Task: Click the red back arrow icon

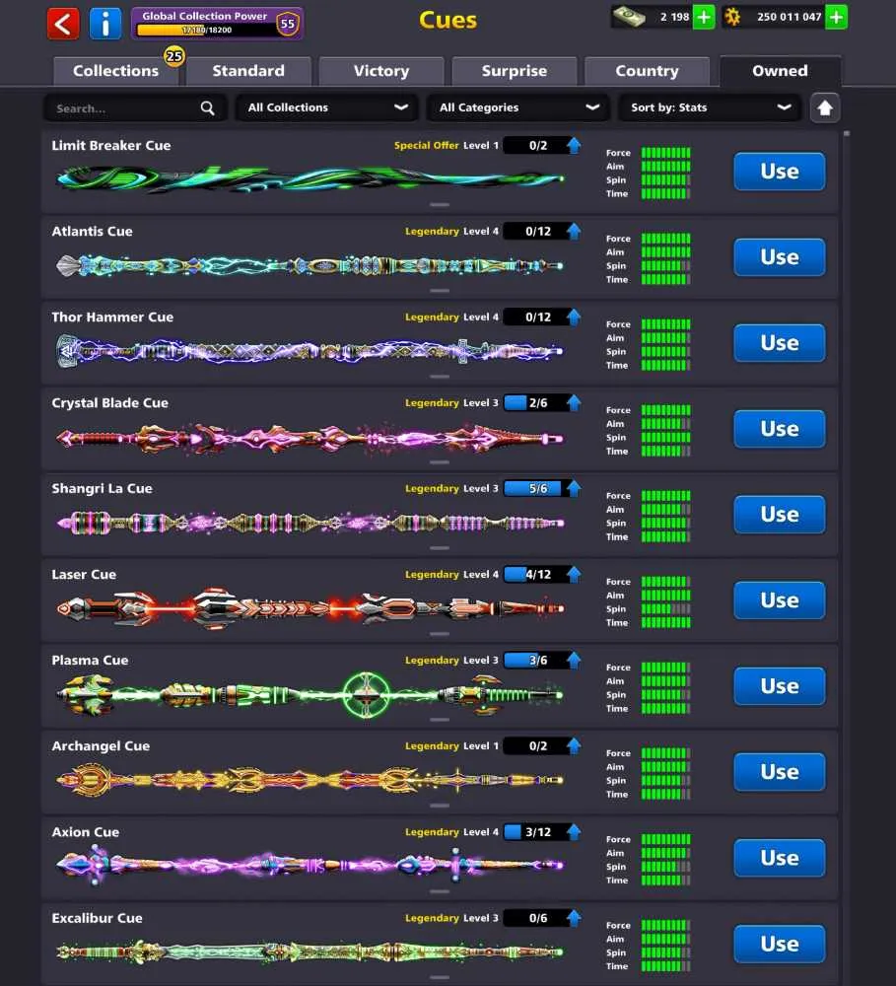Action: click(63, 24)
